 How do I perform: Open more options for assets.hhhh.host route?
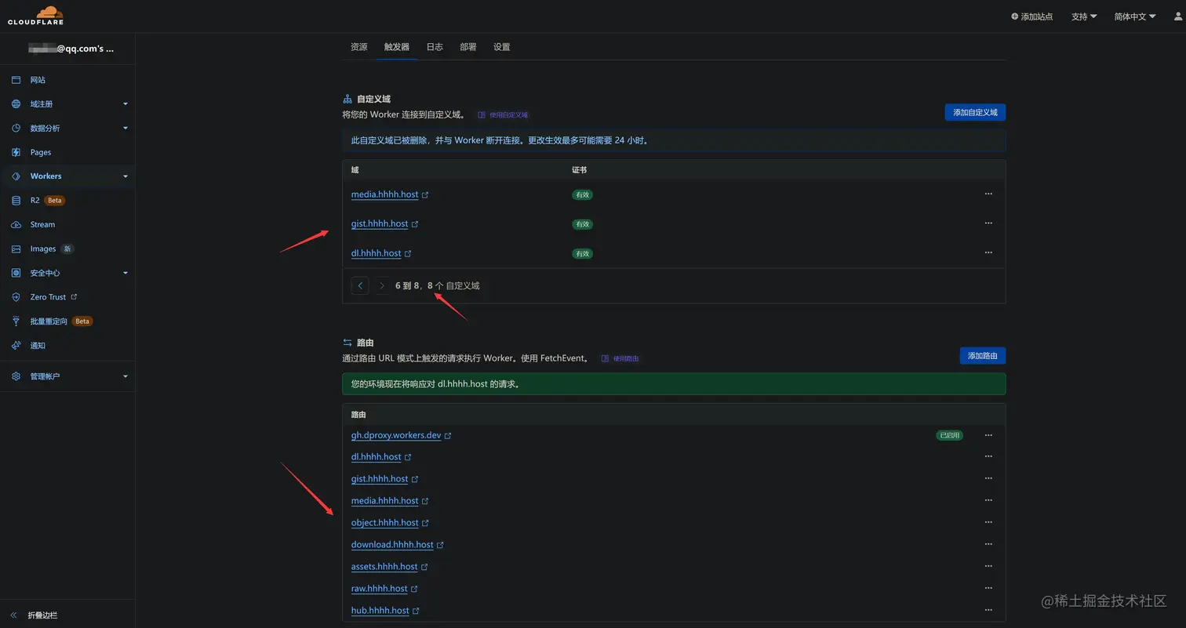click(988, 566)
